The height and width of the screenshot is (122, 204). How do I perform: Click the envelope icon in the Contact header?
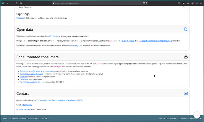point(186,93)
